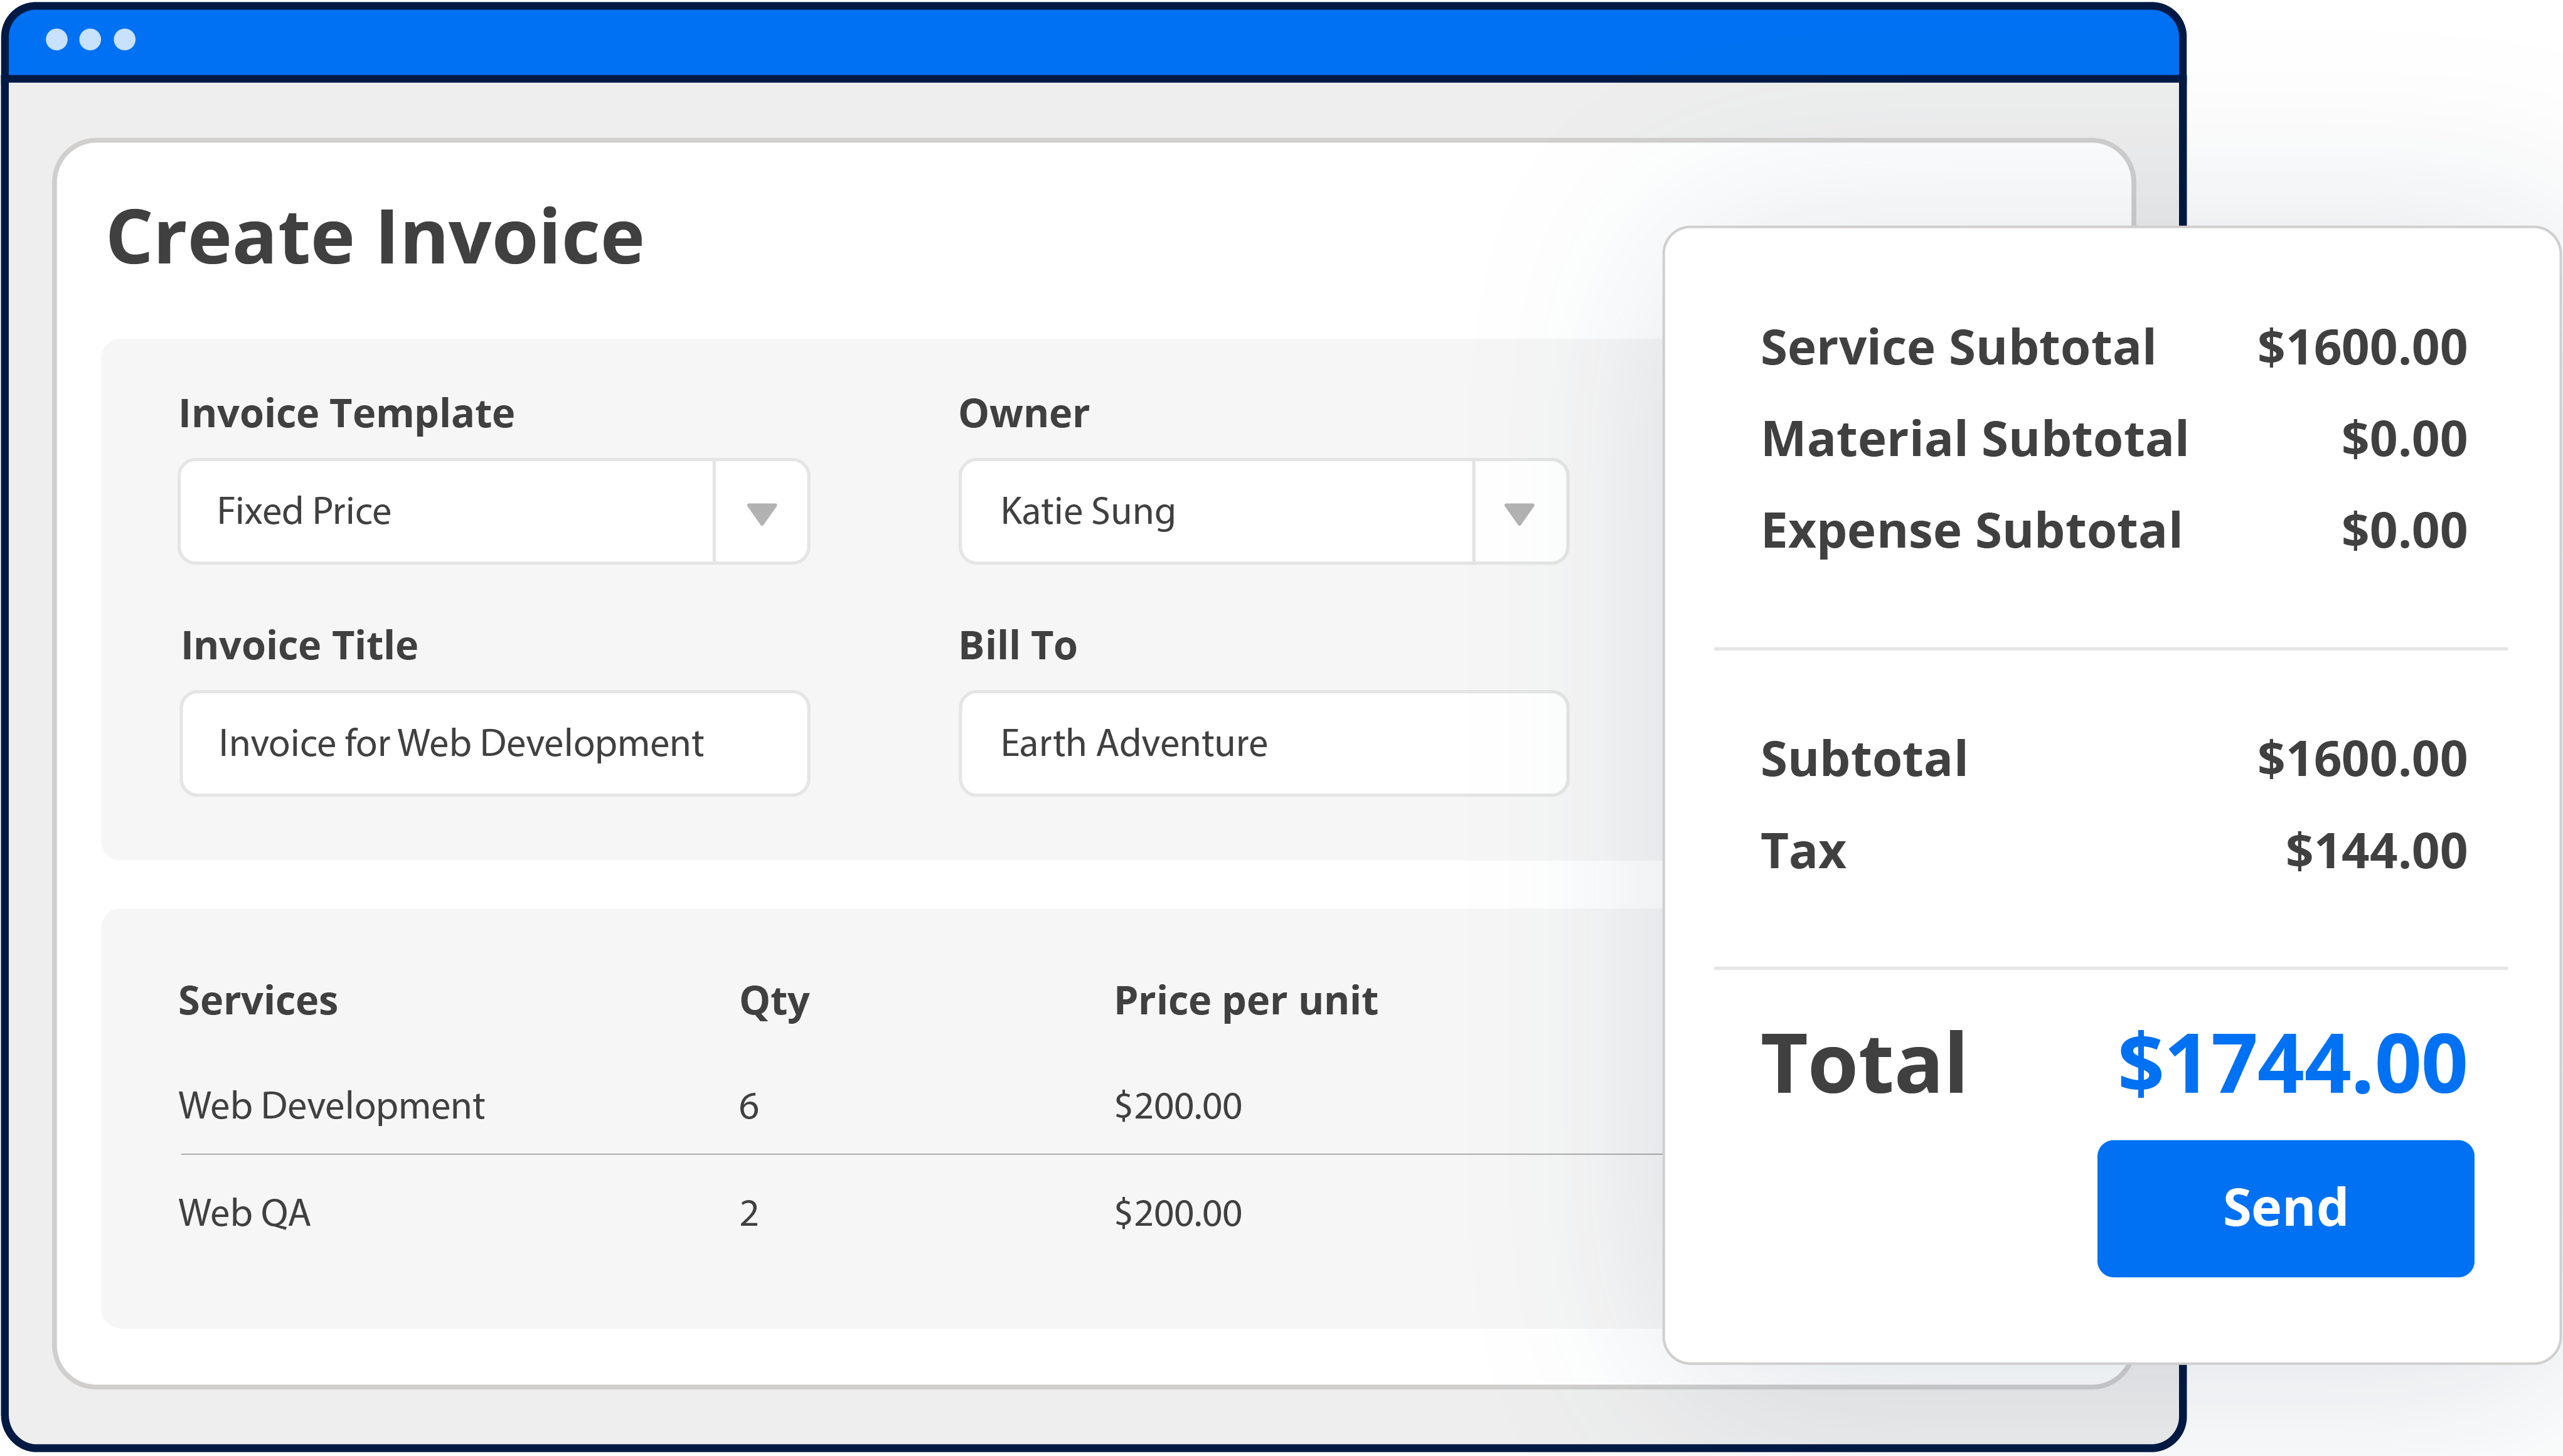Click the Qty column header

click(x=774, y=1000)
